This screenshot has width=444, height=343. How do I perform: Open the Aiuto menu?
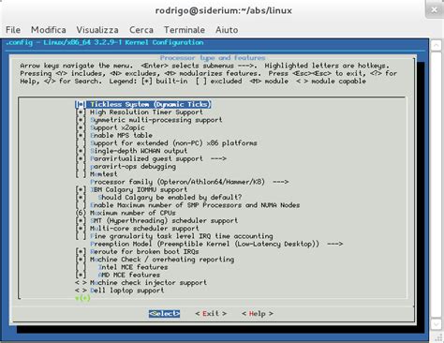click(x=227, y=30)
